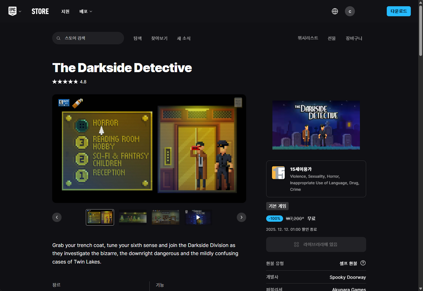
Task: Show previous screenshot with left arrow
Action: 57,217
